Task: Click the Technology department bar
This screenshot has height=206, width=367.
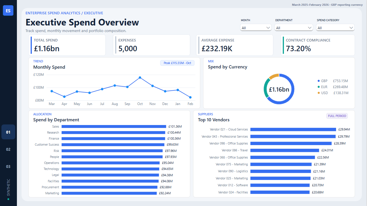Action: point(110,169)
